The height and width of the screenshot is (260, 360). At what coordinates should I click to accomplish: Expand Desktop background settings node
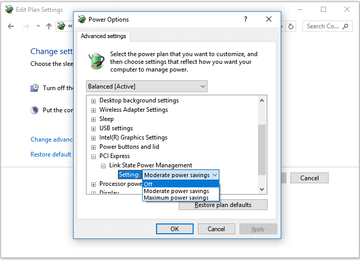click(93, 101)
